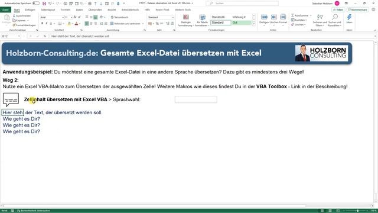Toggle the align left button
378x213 pixels.
(87, 24)
